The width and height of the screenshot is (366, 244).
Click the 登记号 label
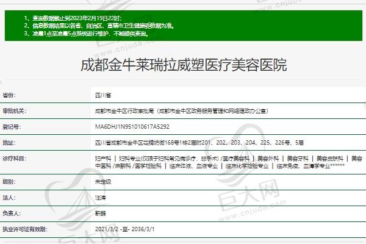pos(12,127)
